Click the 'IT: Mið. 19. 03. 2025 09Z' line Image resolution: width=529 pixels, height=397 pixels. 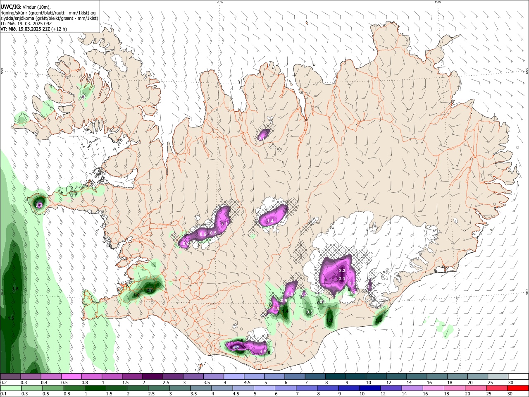[26, 24]
